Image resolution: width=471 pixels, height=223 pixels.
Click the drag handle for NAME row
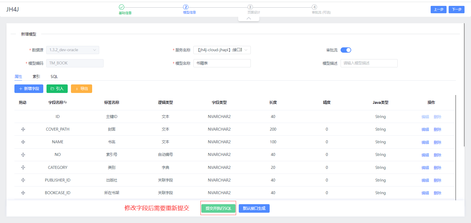pyautogui.click(x=23, y=142)
